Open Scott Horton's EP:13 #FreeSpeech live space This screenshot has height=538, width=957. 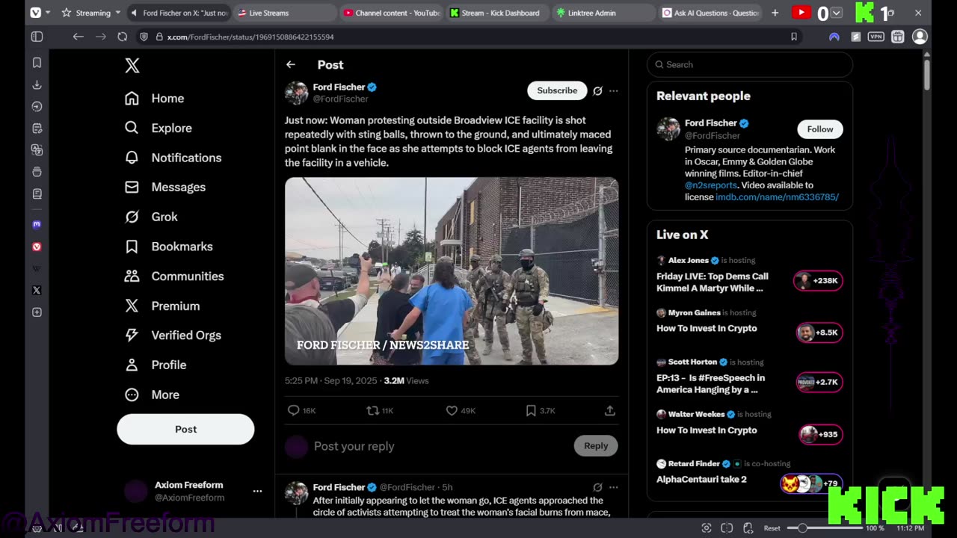pyautogui.click(x=711, y=383)
